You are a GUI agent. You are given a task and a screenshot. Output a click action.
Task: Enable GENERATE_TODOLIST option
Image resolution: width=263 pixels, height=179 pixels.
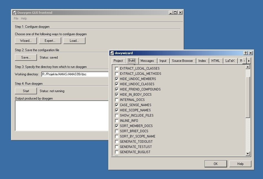tap(117, 142)
